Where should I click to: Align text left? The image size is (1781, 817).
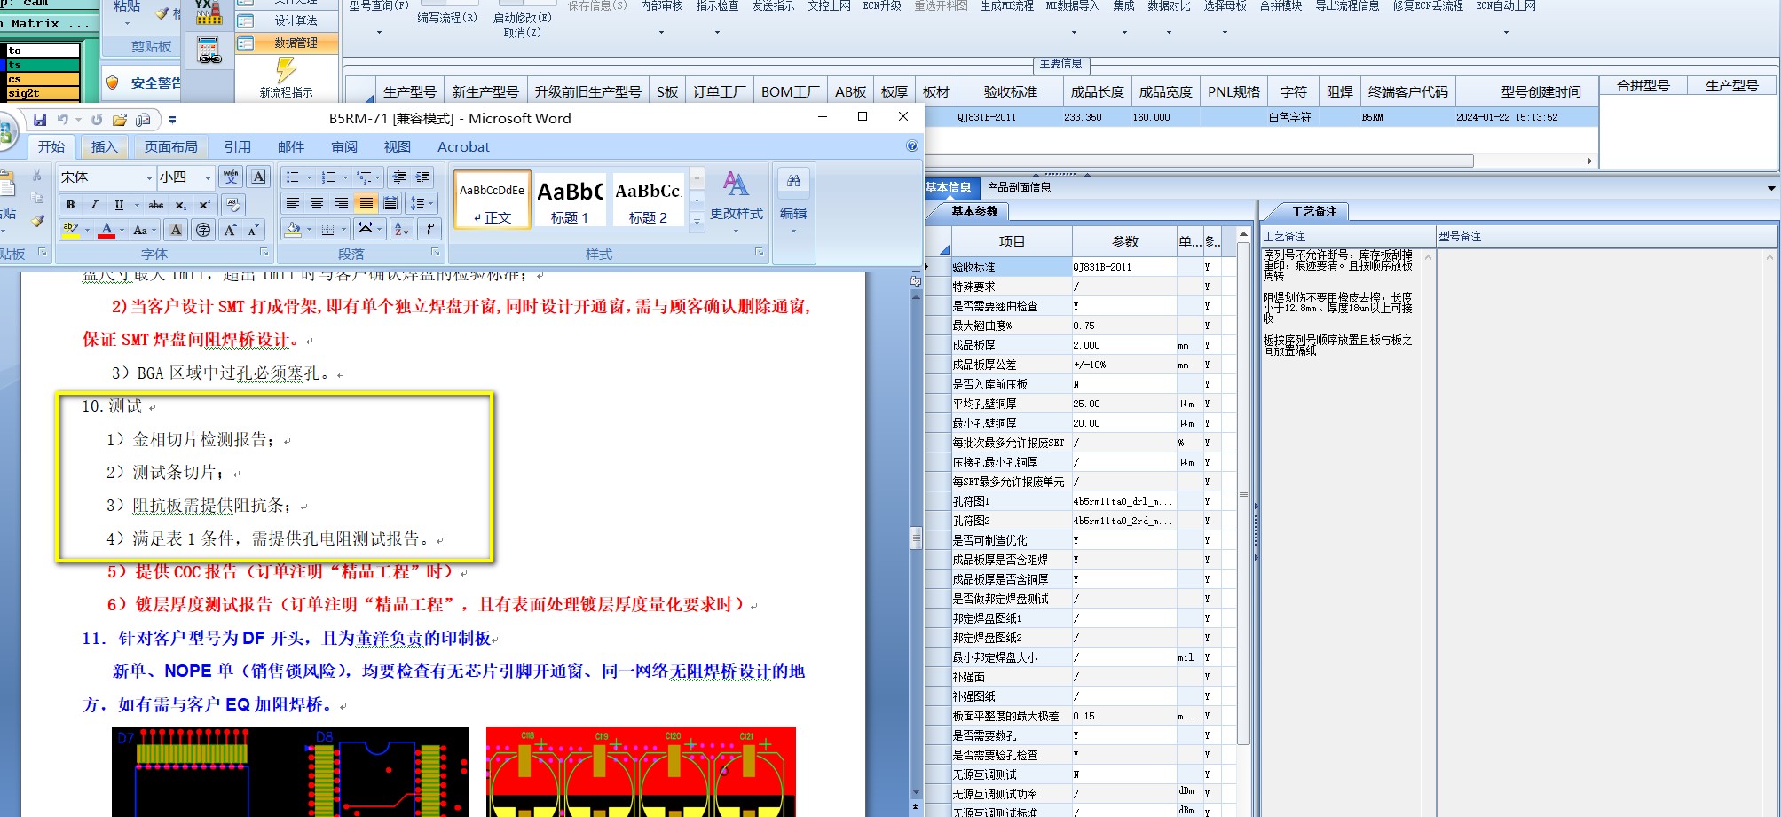(292, 204)
